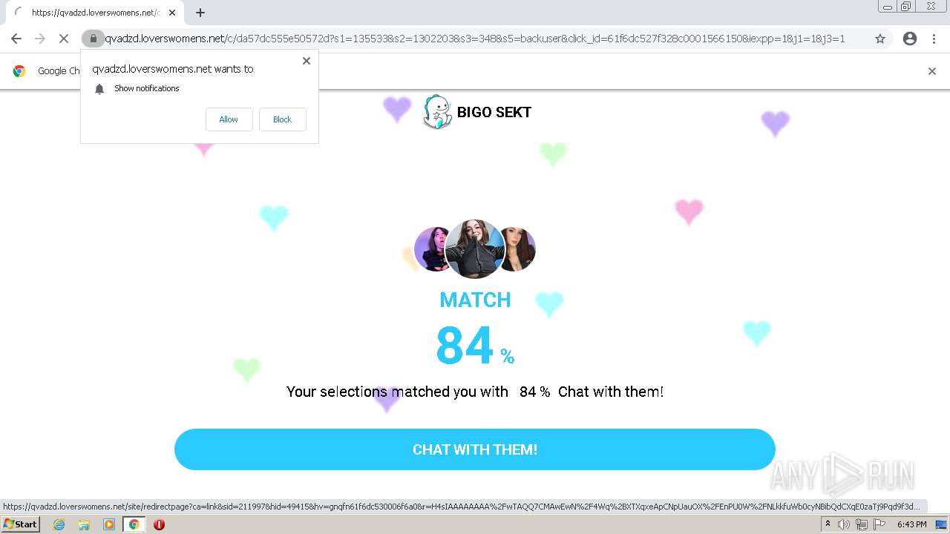Click the CHAT WITH THEM! button
950x534 pixels.
click(x=475, y=449)
